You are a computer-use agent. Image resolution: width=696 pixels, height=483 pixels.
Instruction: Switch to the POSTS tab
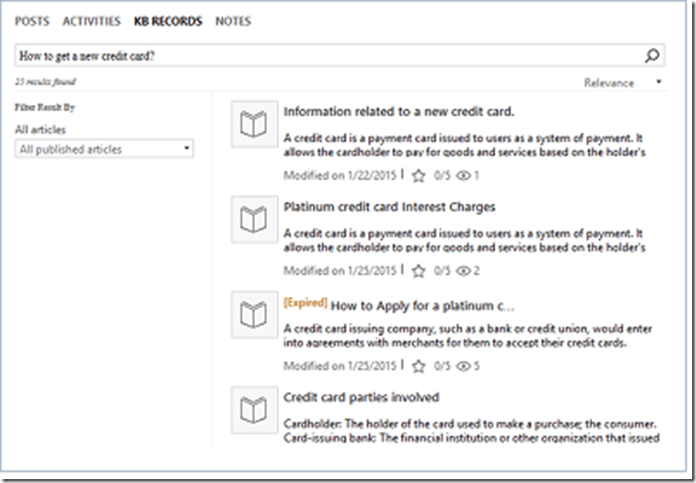33,20
